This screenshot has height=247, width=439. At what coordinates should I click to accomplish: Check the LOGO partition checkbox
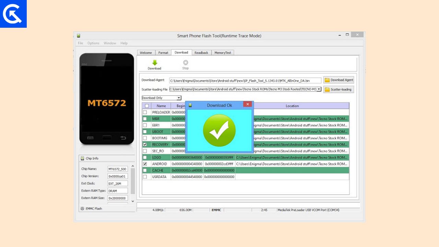tap(145, 157)
